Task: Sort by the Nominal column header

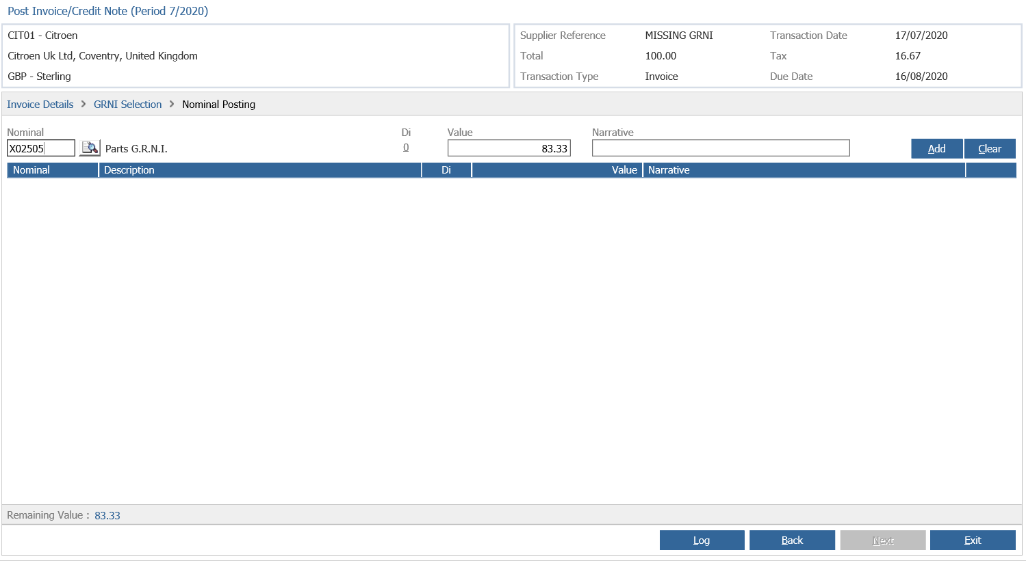Action: point(53,170)
